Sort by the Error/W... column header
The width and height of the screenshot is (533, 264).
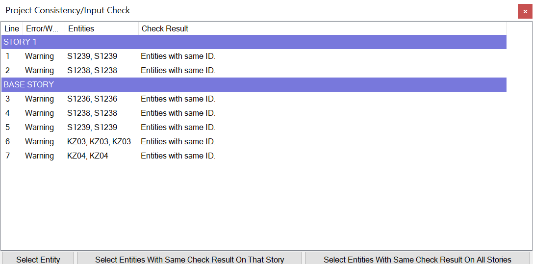(44, 28)
